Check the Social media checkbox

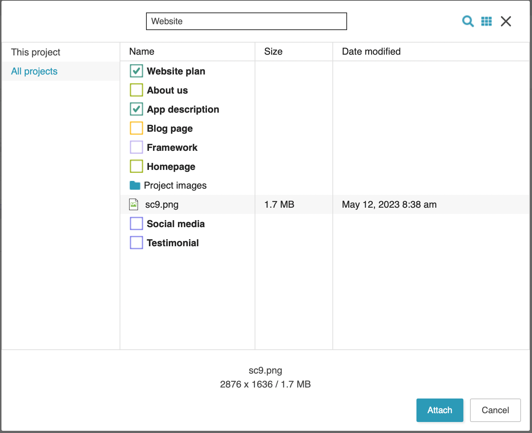(x=136, y=224)
